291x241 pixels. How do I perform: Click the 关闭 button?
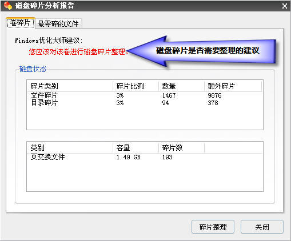262,227
